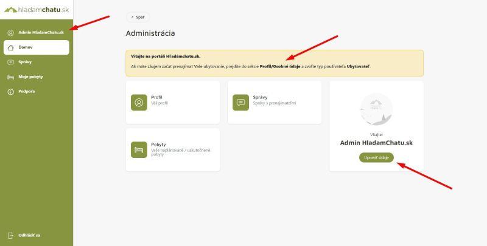Click bold word Ubytovateľ in notice
Viewport: 487px width, 246px height.
click(x=358, y=66)
